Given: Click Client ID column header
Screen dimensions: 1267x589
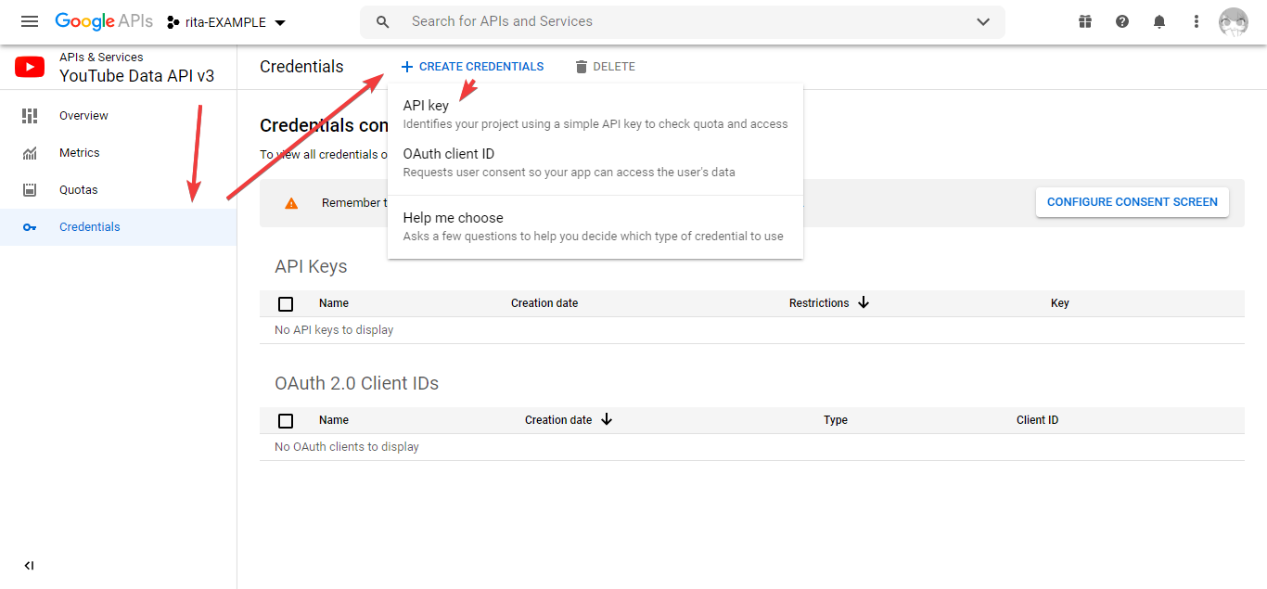Looking at the screenshot, I should [1037, 420].
